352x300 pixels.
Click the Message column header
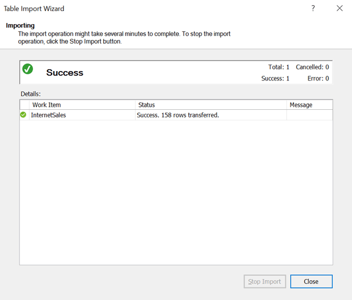310,105
